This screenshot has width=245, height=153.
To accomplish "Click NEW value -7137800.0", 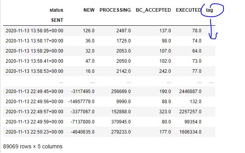I will [83, 121].
